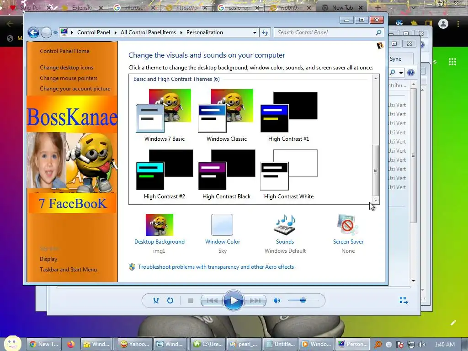Open Desktop Background settings icon

pos(160,225)
